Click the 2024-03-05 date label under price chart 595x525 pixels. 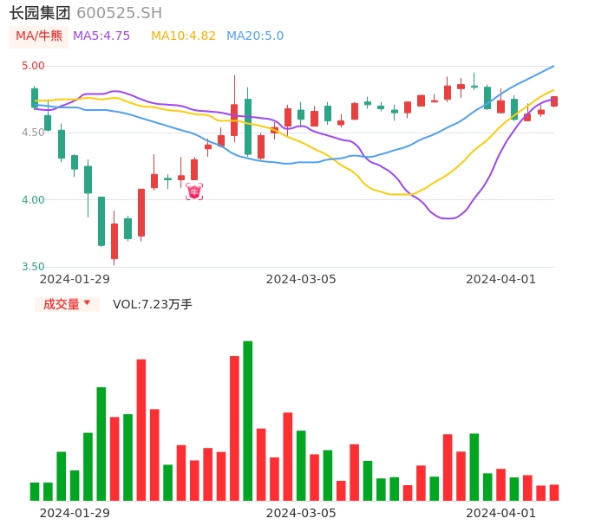pyautogui.click(x=301, y=279)
